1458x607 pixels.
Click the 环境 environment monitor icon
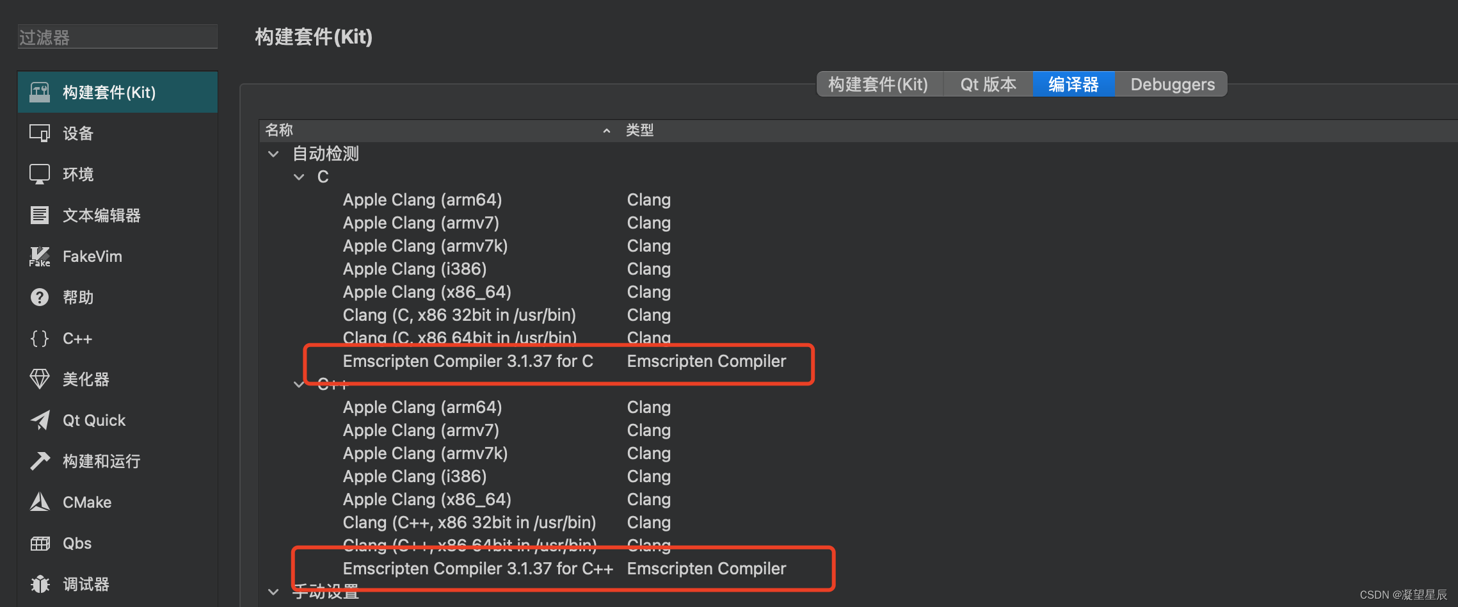40,174
